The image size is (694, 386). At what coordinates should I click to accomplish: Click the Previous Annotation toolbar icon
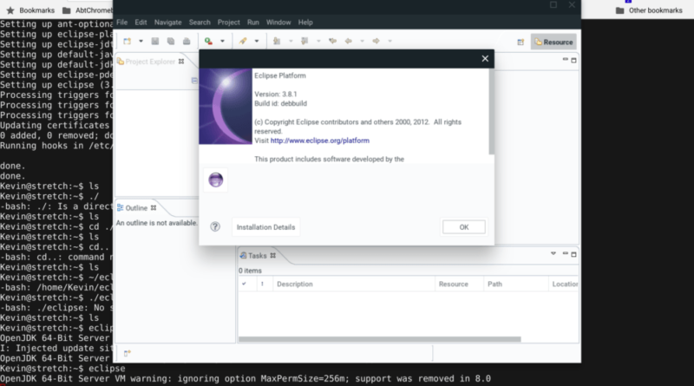304,41
